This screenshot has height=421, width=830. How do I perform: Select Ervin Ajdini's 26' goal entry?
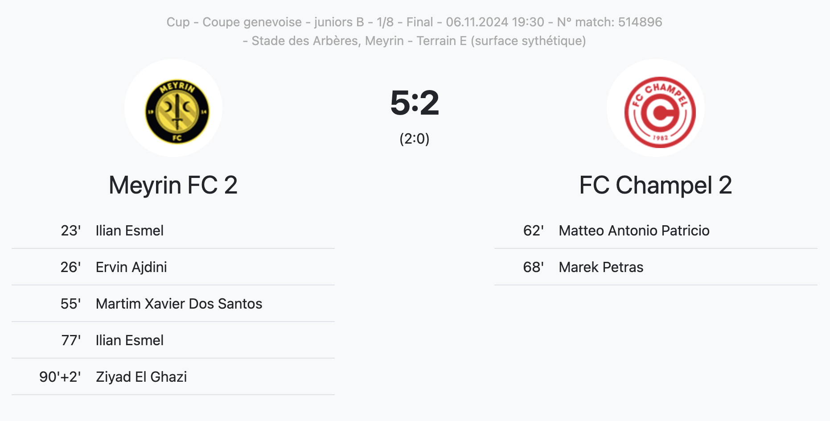click(x=131, y=267)
